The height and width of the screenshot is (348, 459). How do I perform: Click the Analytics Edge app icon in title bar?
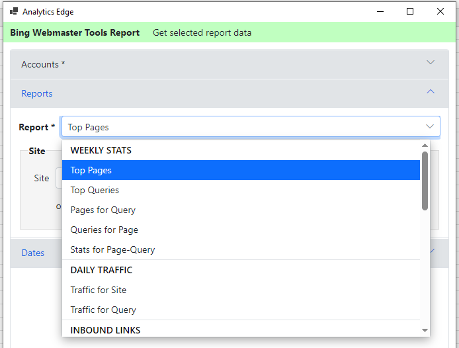[14, 11]
